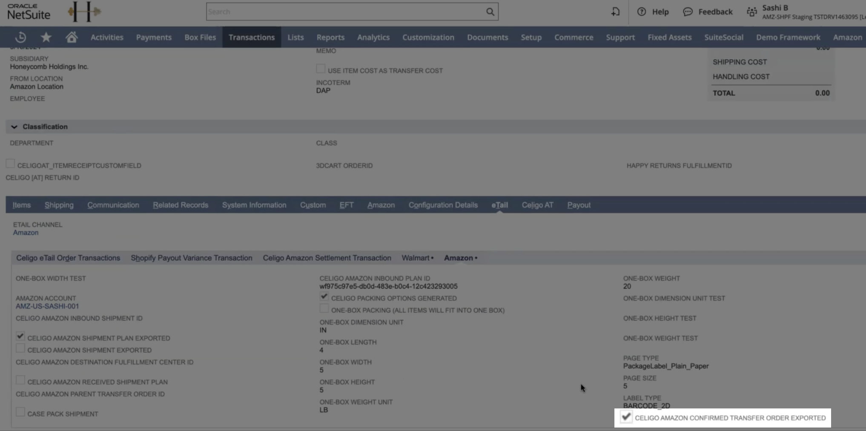Enable Use Item Cost As Transfer Cost

(321, 69)
